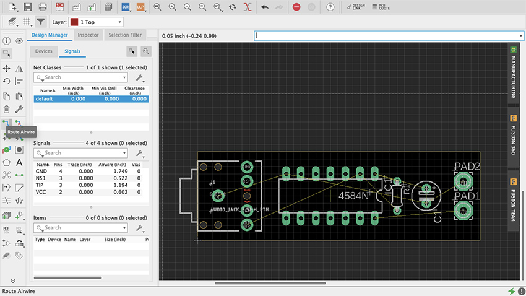Select the default net class row

pyautogui.click(x=91, y=98)
